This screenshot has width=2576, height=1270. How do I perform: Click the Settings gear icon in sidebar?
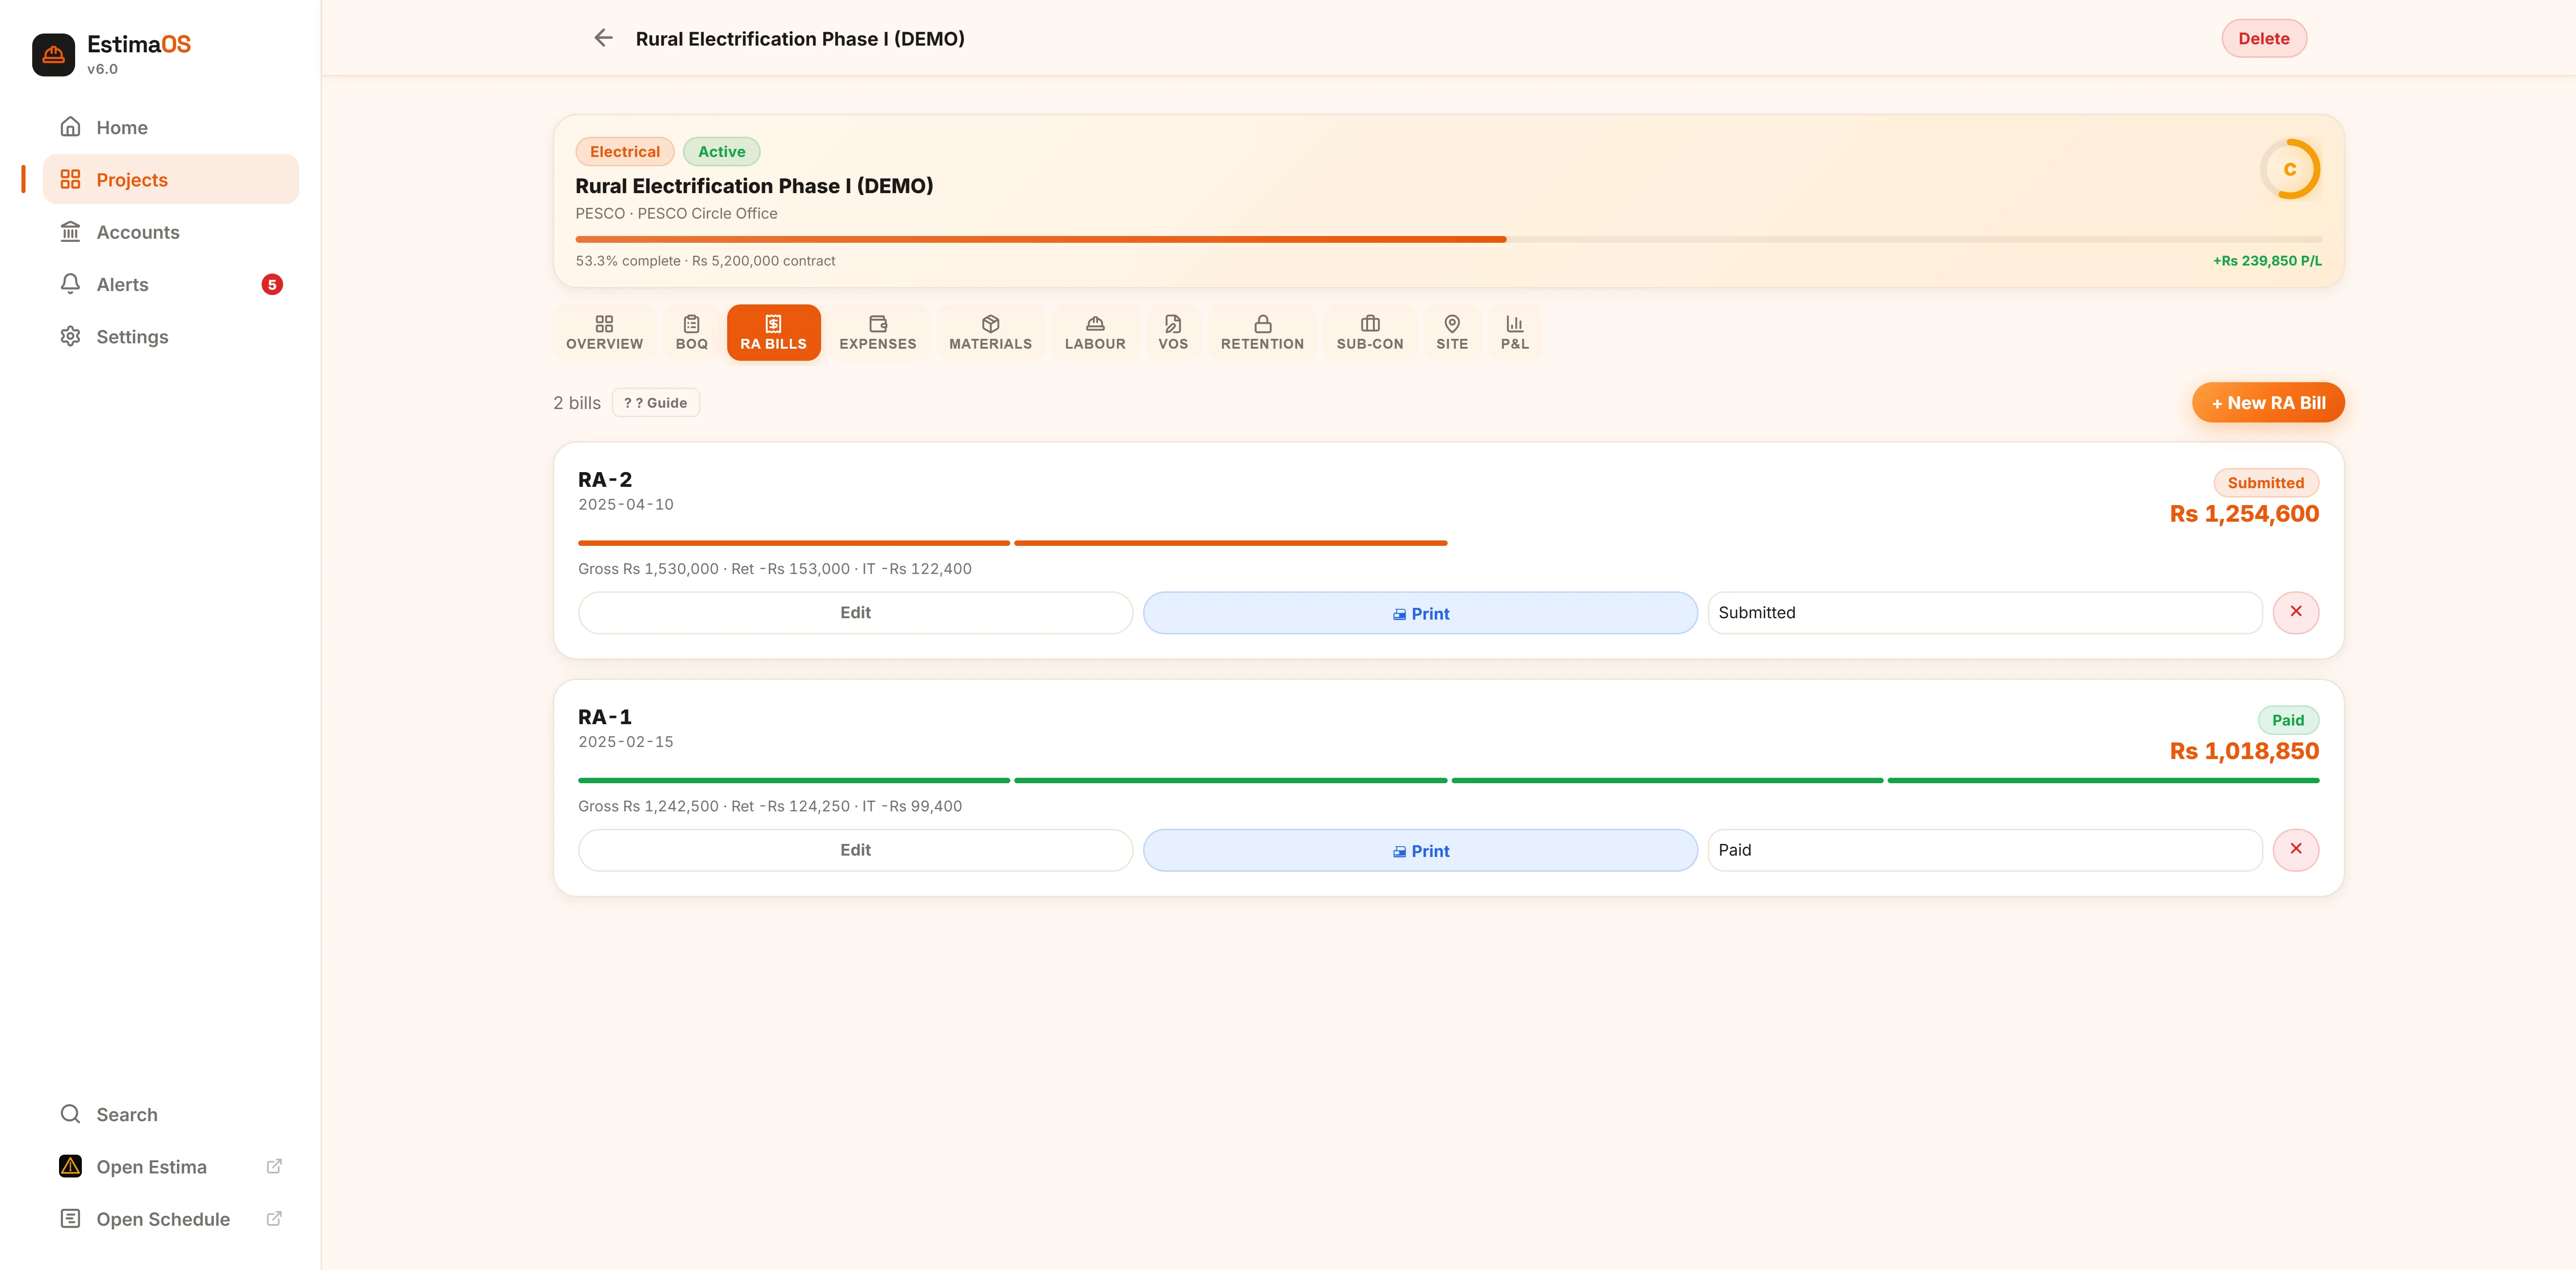click(x=70, y=336)
